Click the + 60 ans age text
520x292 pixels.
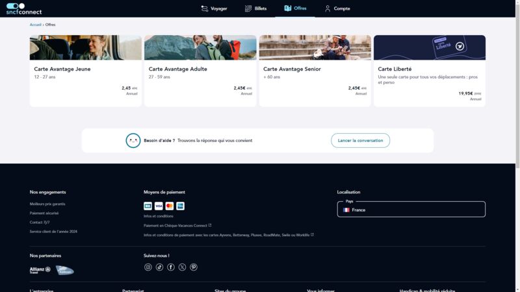tap(272, 77)
